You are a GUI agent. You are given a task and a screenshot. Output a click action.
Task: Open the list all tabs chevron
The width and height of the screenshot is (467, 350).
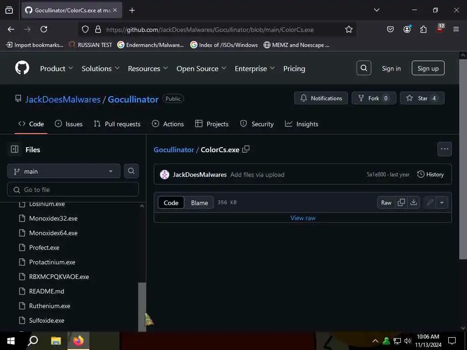pyautogui.click(x=376, y=10)
